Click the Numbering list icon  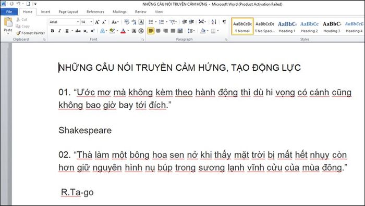tap(161, 22)
